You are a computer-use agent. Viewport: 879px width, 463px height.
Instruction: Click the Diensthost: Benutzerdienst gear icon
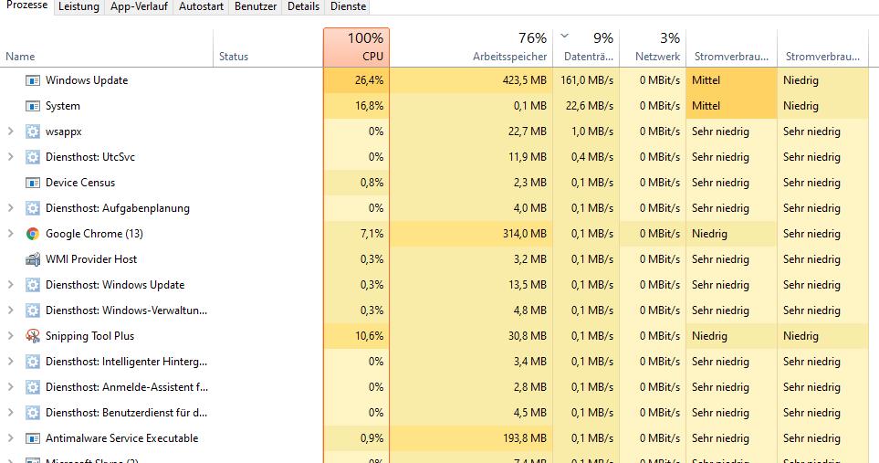[33, 413]
